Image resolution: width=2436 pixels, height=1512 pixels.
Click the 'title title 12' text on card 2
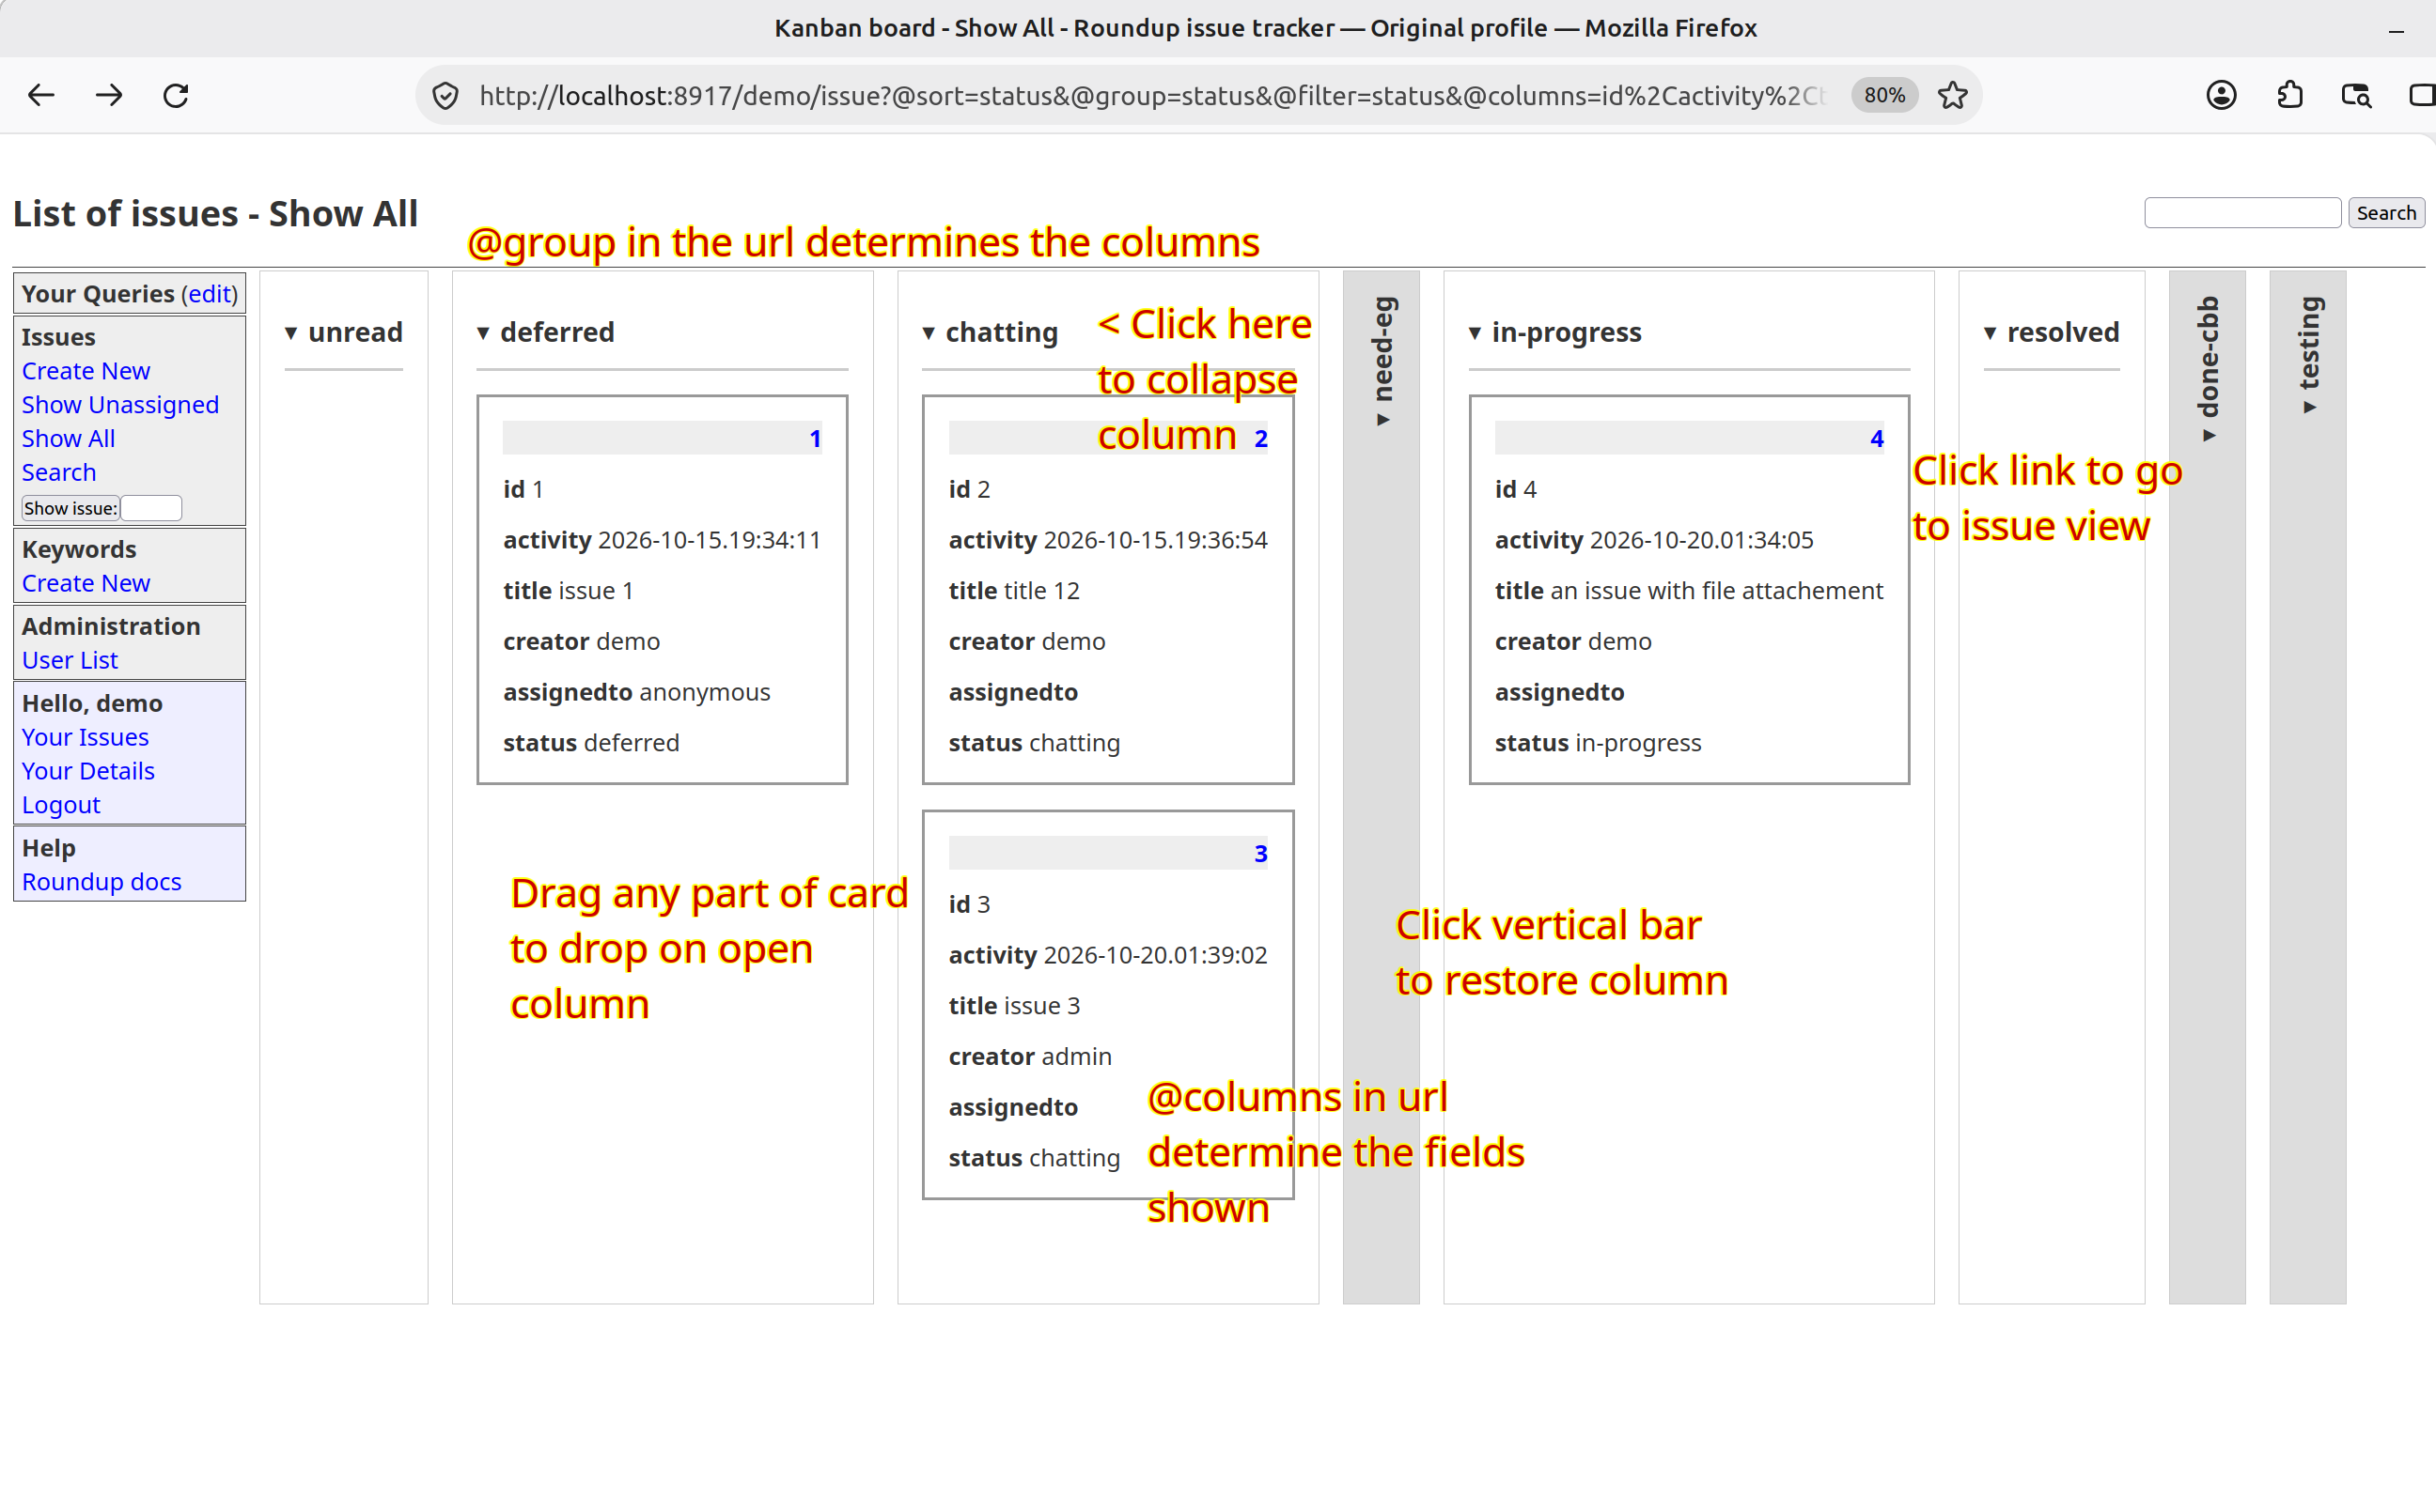pyautogui.click(x=1013, y=591)
